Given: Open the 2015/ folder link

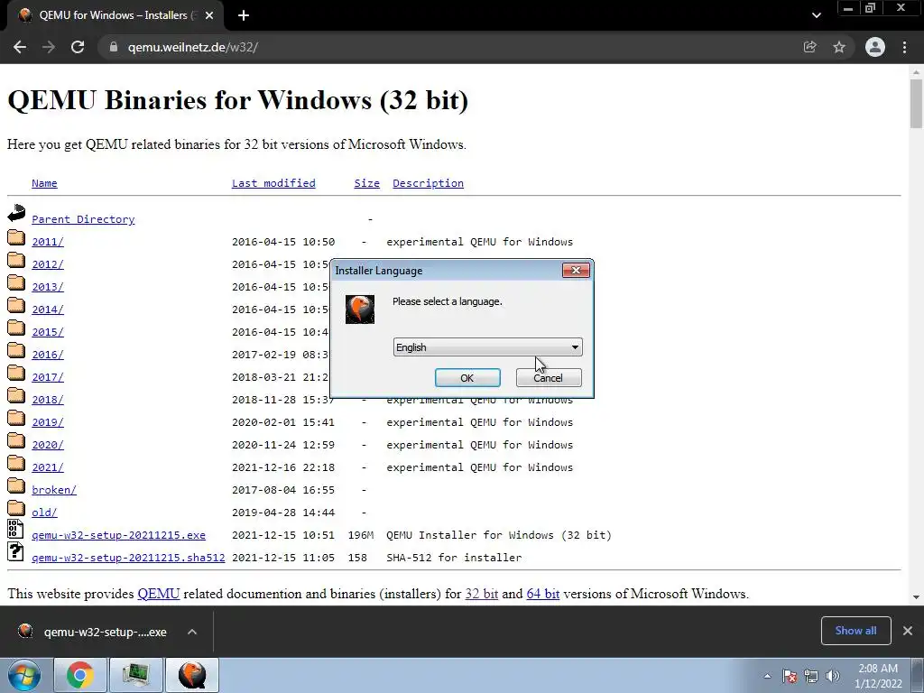Looking at the screenshot, I should pyautogui.click(x=48, y=332).
